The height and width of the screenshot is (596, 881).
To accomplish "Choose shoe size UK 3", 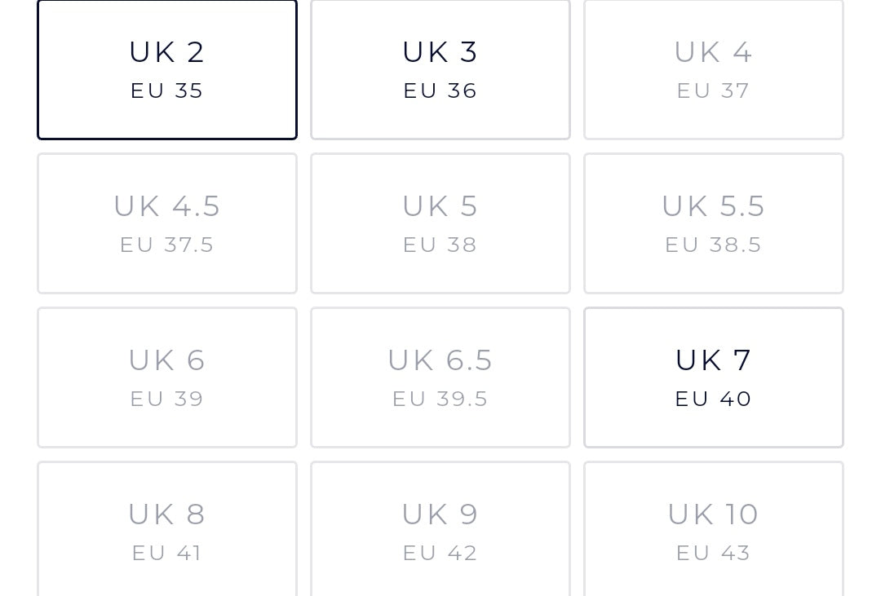I will point(440,69).
